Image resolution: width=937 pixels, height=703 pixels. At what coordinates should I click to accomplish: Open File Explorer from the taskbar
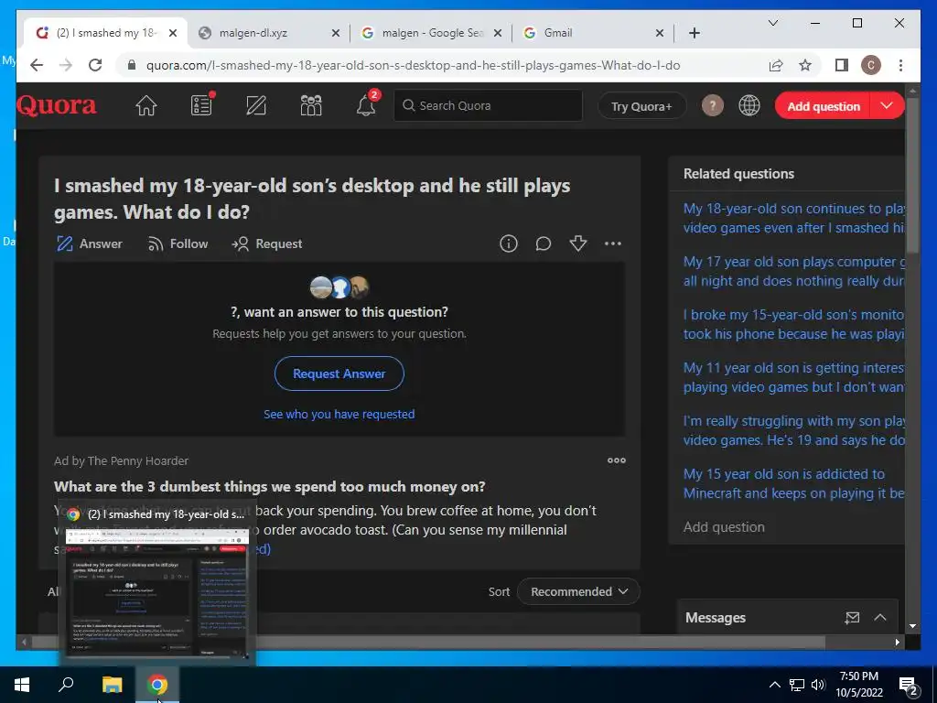click(112, 685)
